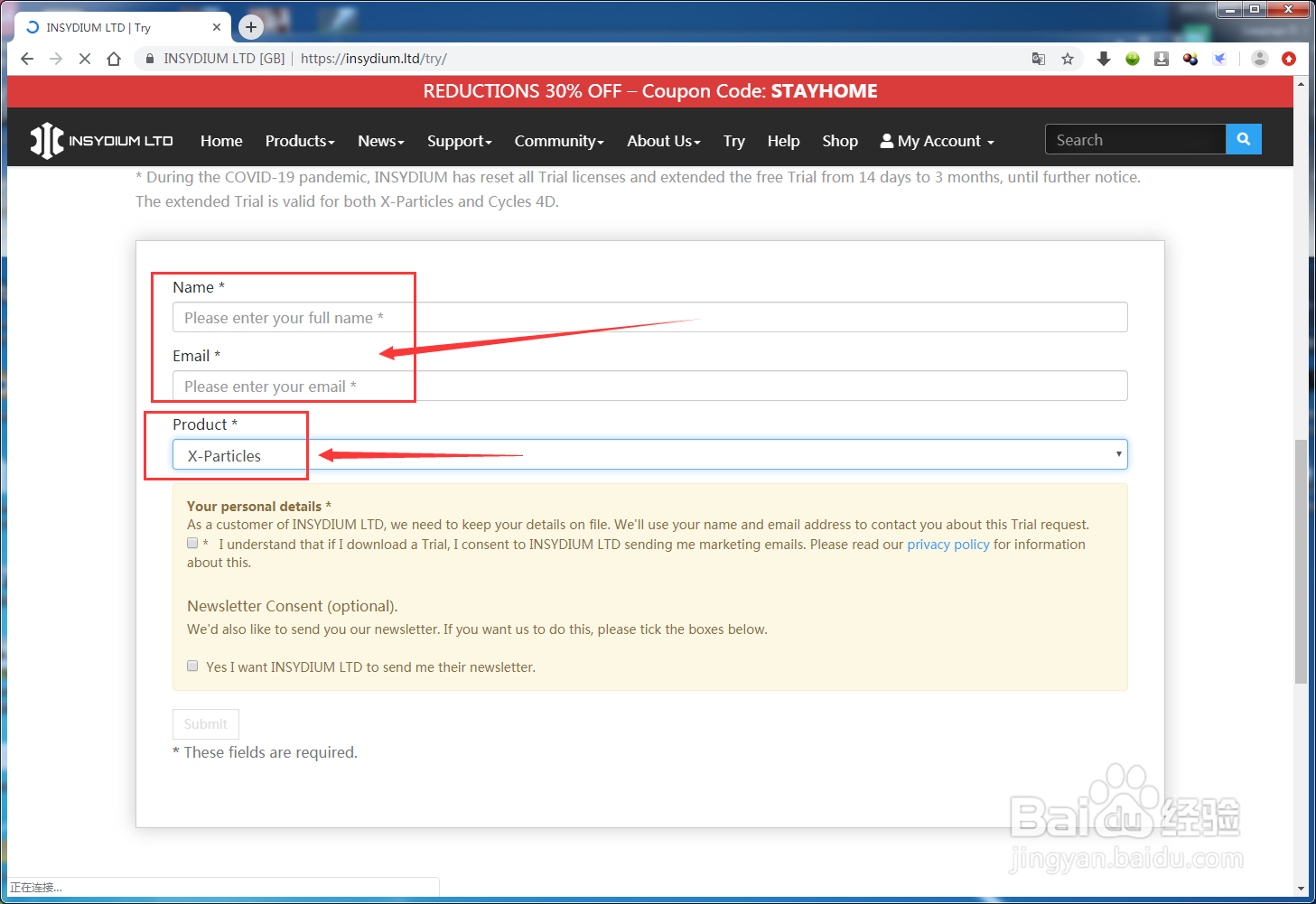Expand the My Account menu
The image size is (1316, 904).
pyautogui.click(x=938, y=141)
